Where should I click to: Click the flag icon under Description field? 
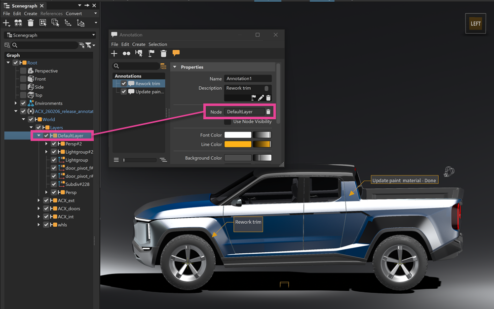pyautogui.click(x=253, y=98)
